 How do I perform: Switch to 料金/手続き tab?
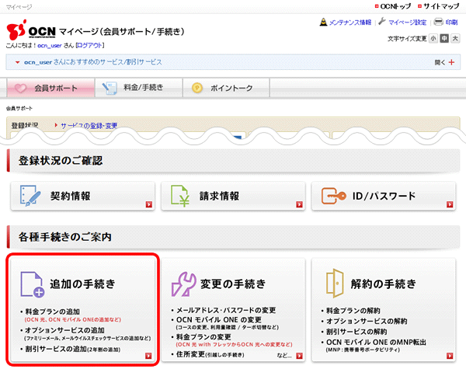coord(139,88)
